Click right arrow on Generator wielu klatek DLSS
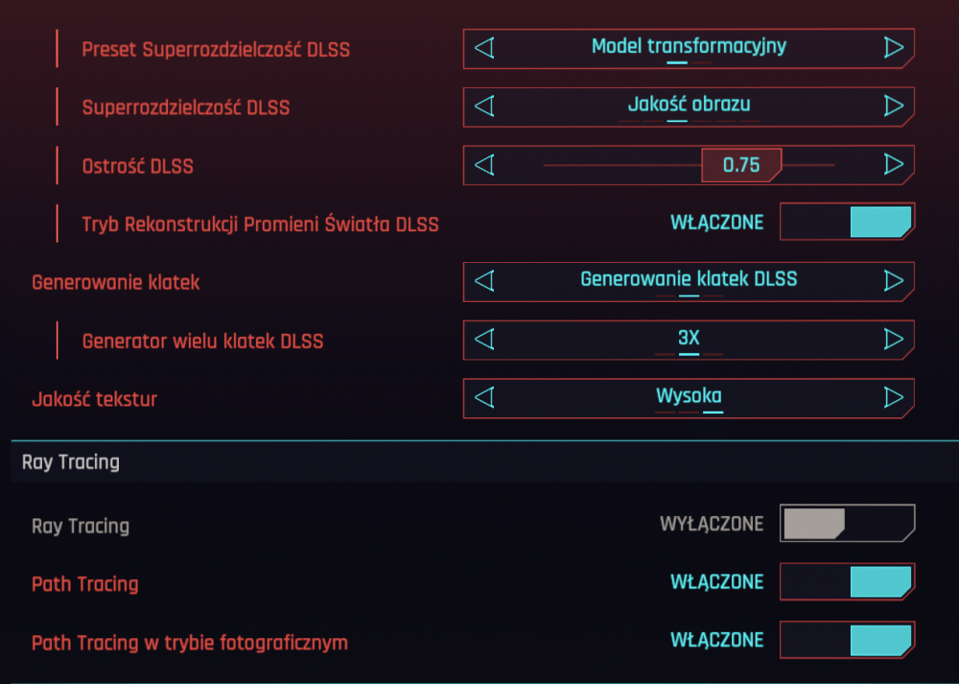The width and height of the screenshot is (959, 684). click(x=894, y=340)
